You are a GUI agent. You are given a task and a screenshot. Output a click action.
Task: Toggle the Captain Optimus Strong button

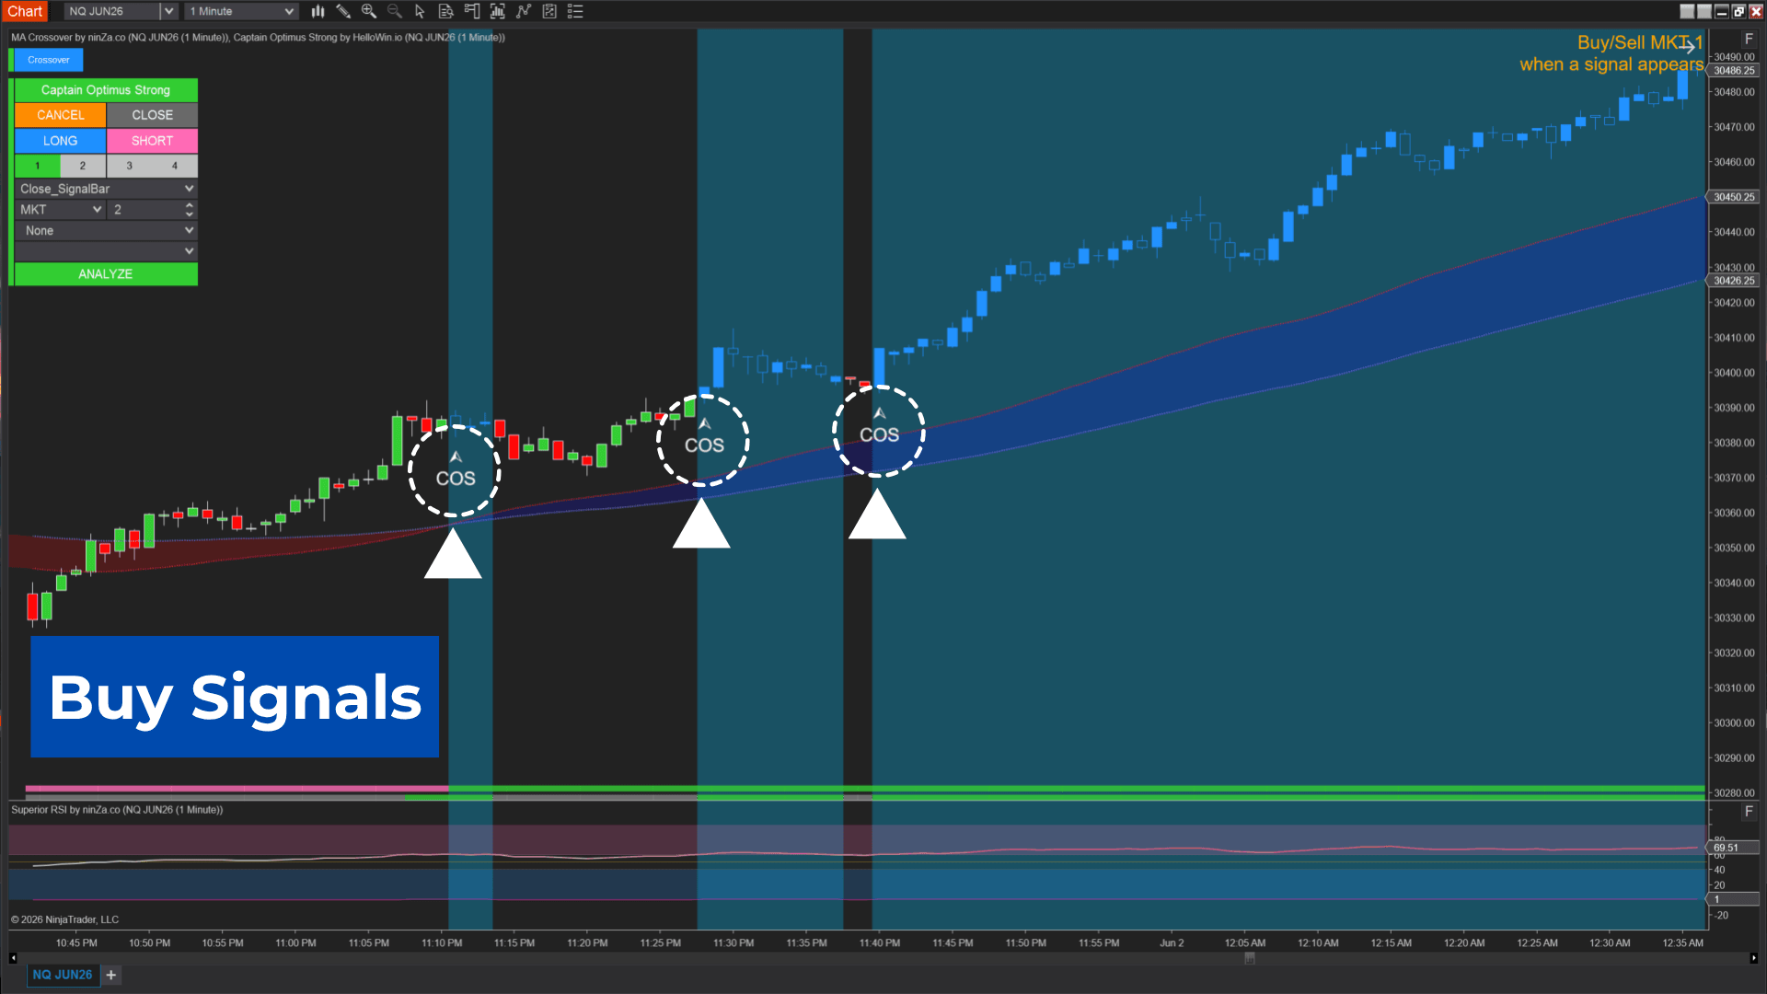point(106,90)
